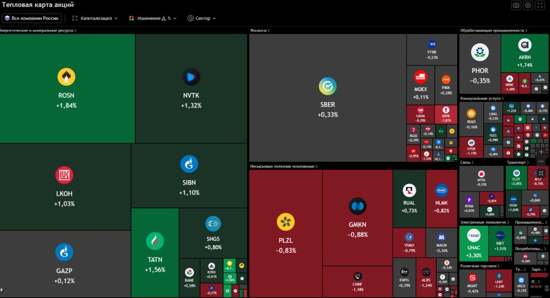Click the Polyus logo in the PLZL tile
Viewport: 550px width, 298px height.
pyautogui.click(x=286, y=222)
